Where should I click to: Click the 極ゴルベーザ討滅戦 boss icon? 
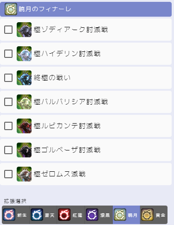24,150
